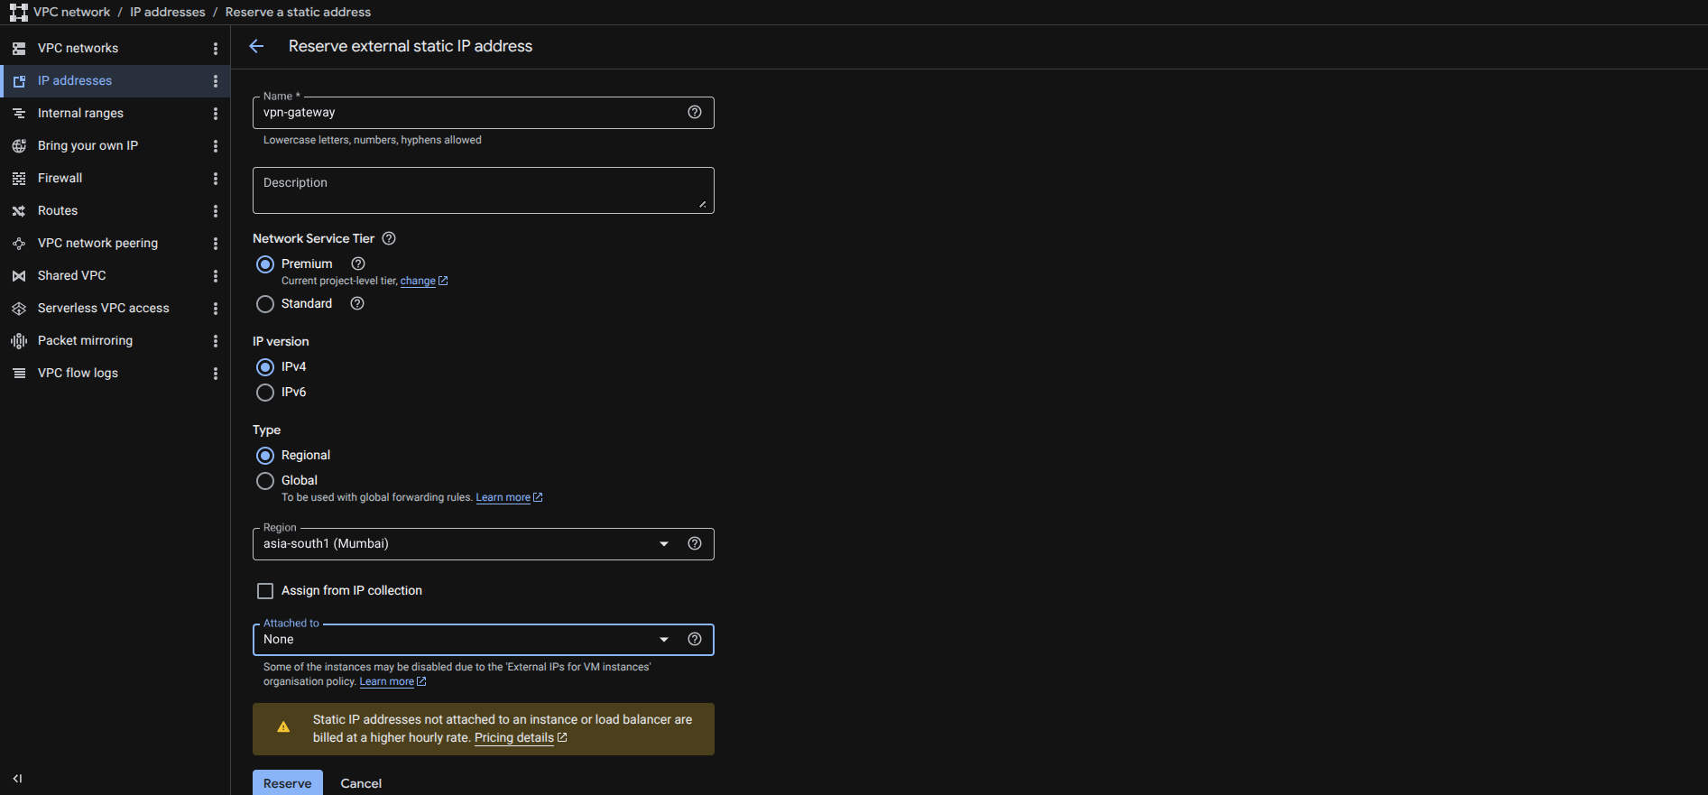Screen dimensions: 1708x795
Task: Open help icon in Attached to field
Action: [x=695, y=639]
